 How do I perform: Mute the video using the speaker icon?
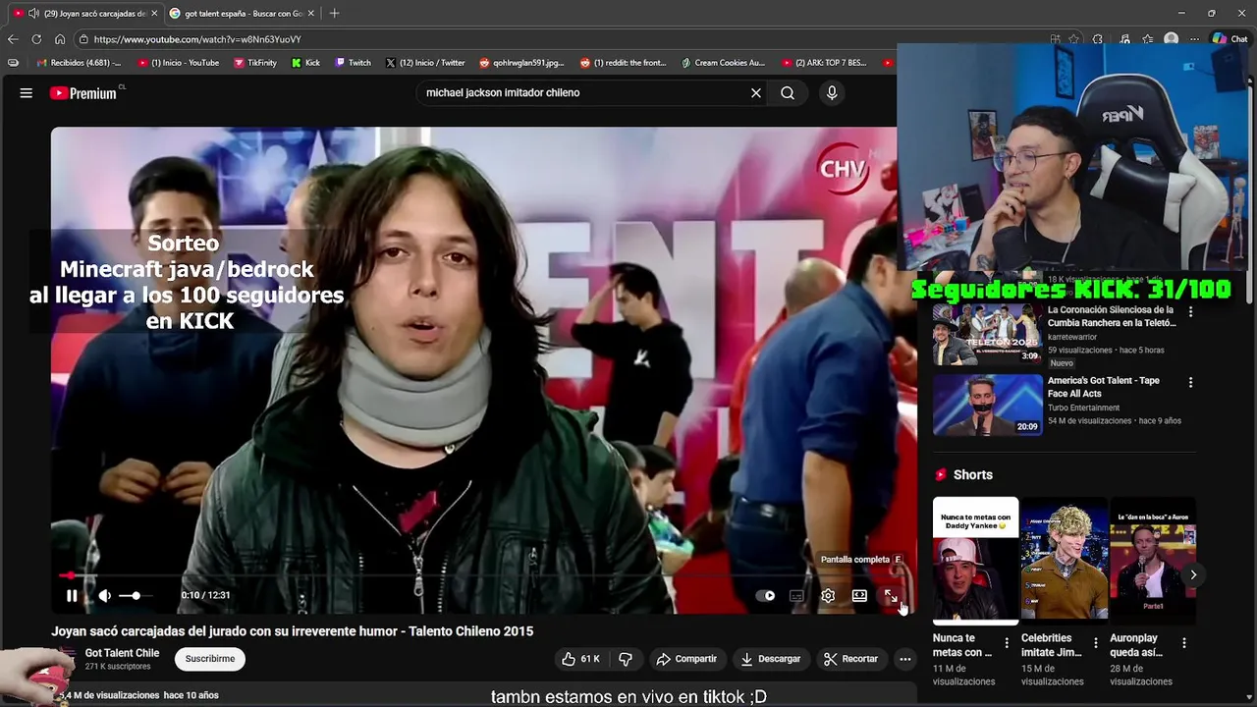point(104,595)
